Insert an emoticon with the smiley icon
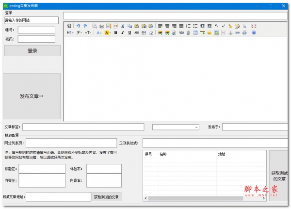Viewport: 291px width, 209px height. tap(209, 33)
